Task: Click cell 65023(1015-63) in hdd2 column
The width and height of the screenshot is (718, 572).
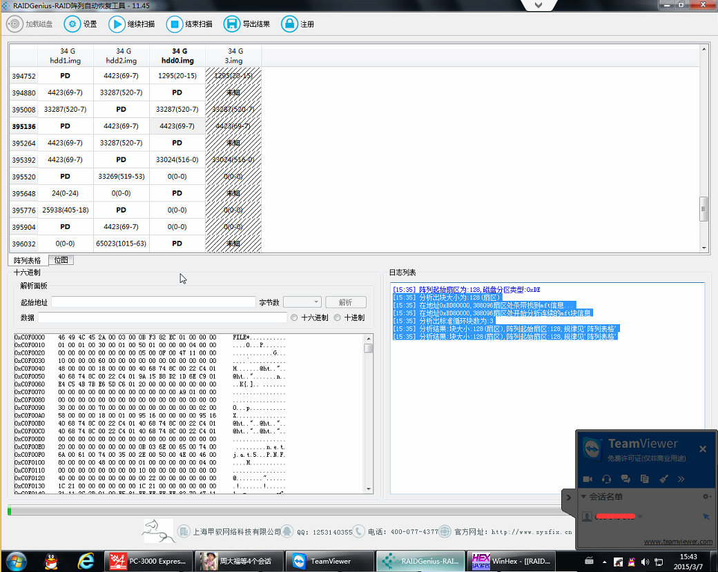Action: coord(122,244)
